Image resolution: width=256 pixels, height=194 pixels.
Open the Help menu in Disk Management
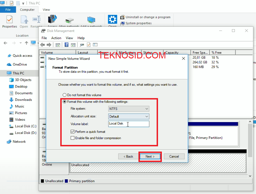pyautogui.click(x=81, y=38)
